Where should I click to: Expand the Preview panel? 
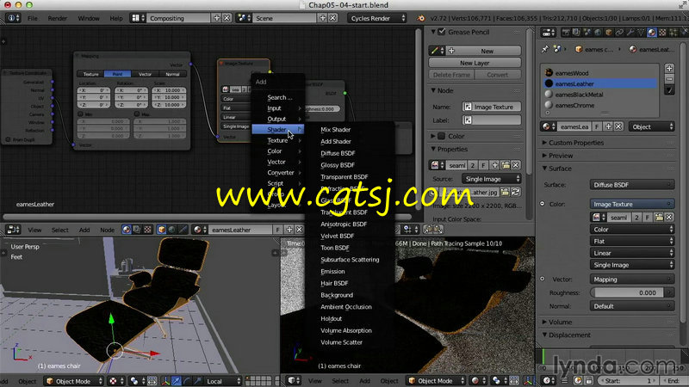pos(561,156)
